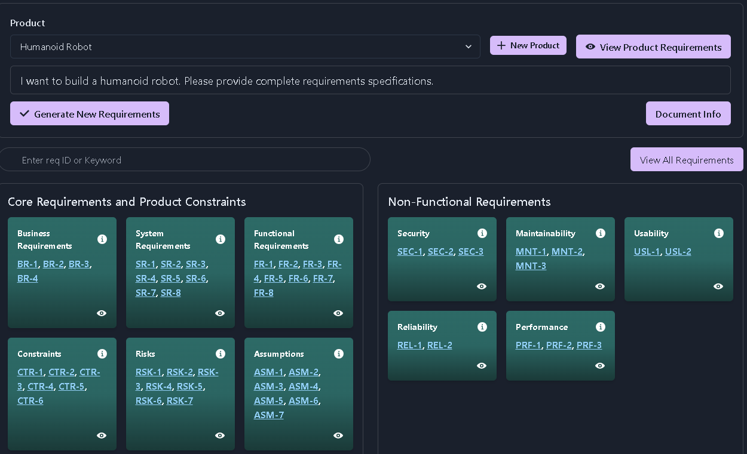Open requirement PRF-1
Image resolution: width=747 pixels, height=454 pixels.
(x=528, y=345)
